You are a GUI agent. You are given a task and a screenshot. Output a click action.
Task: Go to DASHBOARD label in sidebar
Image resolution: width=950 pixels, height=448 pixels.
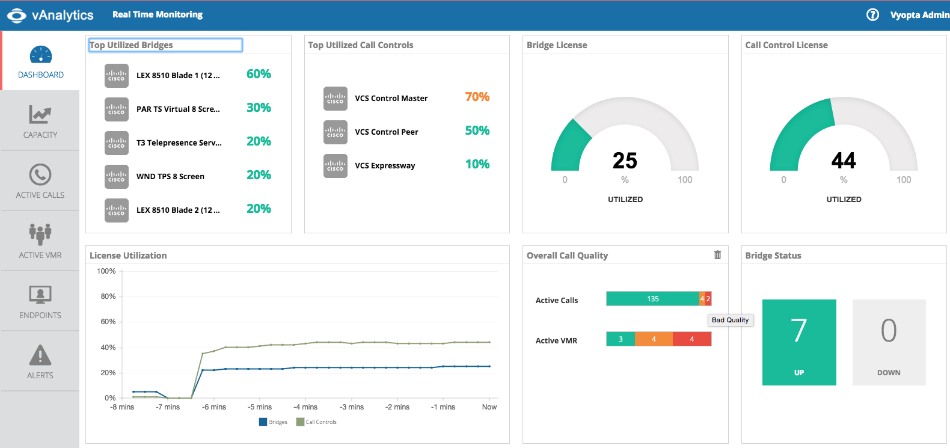(41, 75)
